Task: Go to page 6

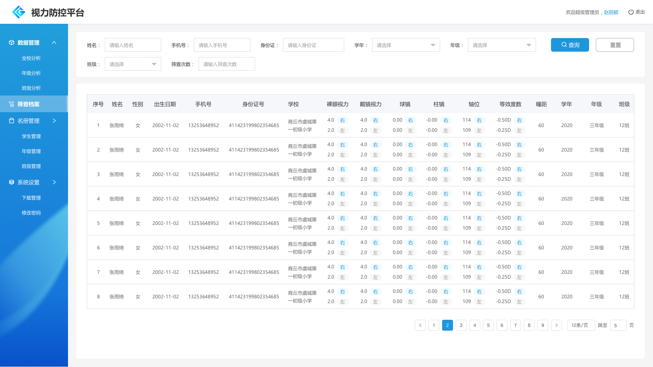Action: click(x=502, y=325)
